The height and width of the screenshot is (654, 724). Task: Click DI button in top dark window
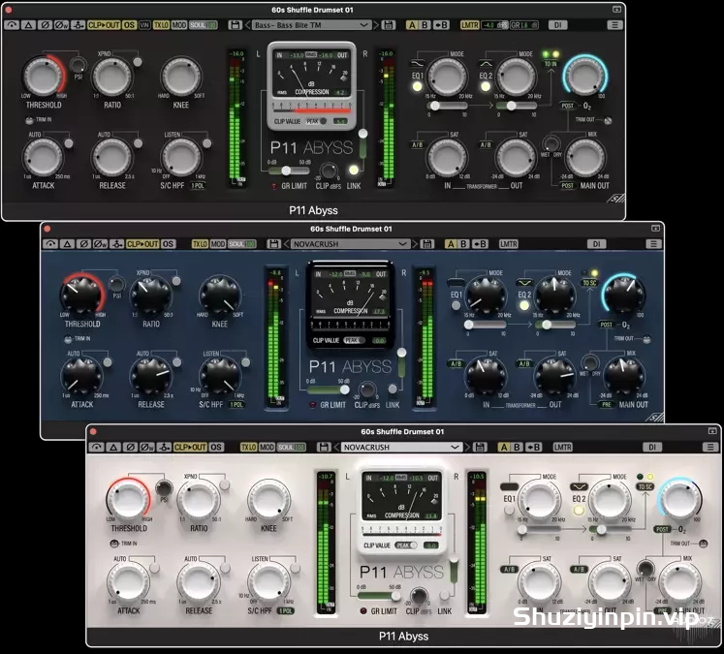pyautogui.click(x=557, y=25)
